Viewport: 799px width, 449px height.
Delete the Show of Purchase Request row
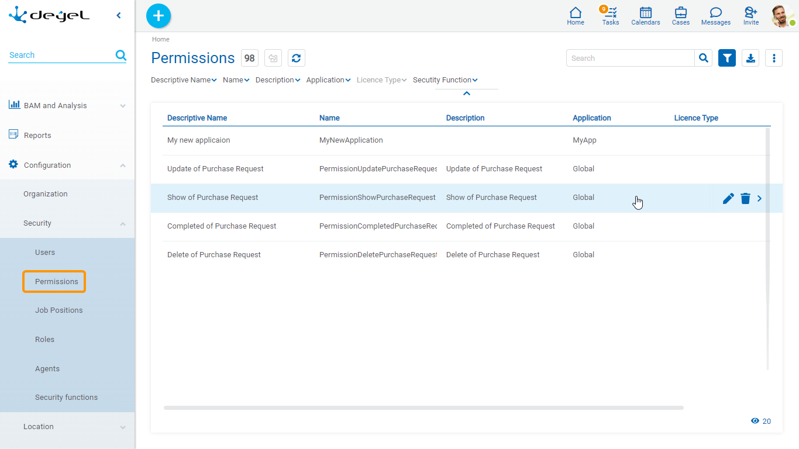click(x=745, y=199)
